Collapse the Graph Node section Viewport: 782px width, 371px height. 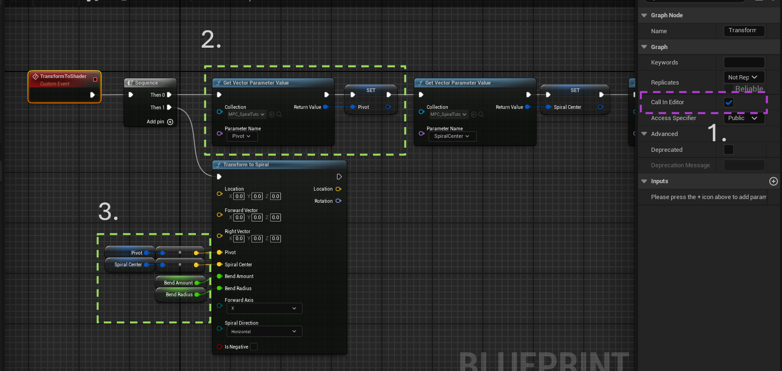click(644, 15)
